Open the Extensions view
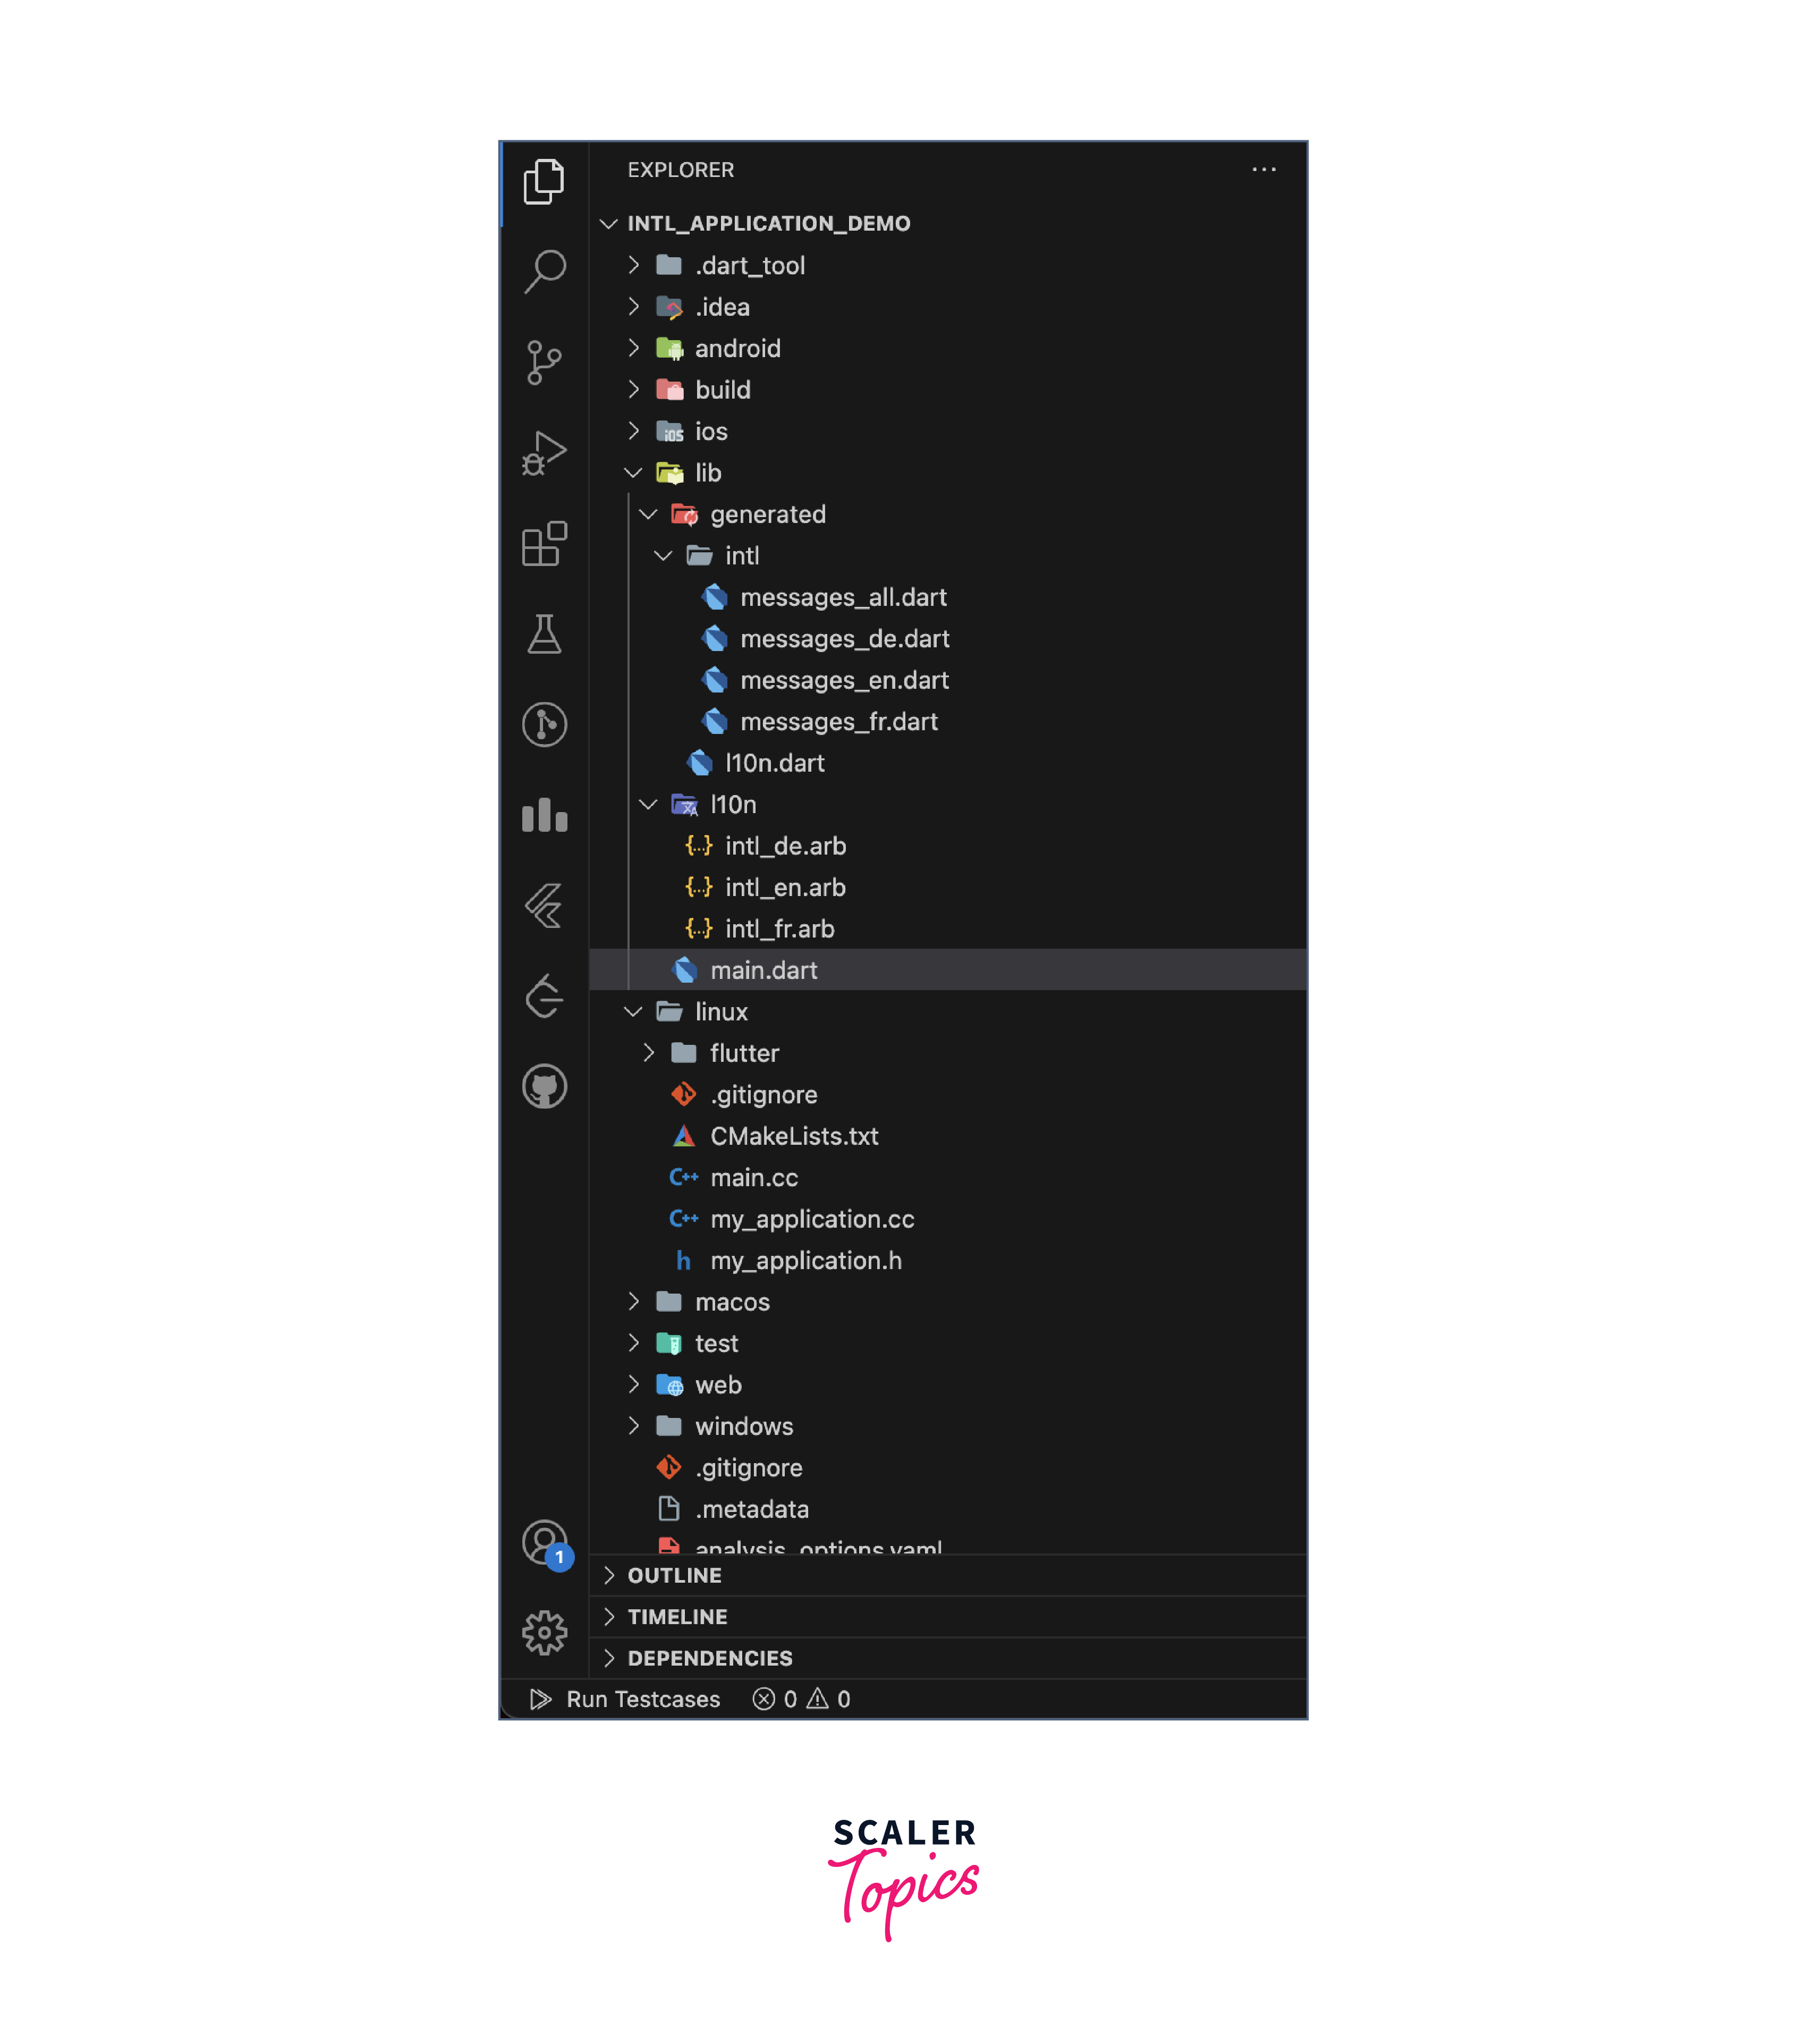Image resolution: width=1807 pixels, height=2044 pixels. click(544, 543)
